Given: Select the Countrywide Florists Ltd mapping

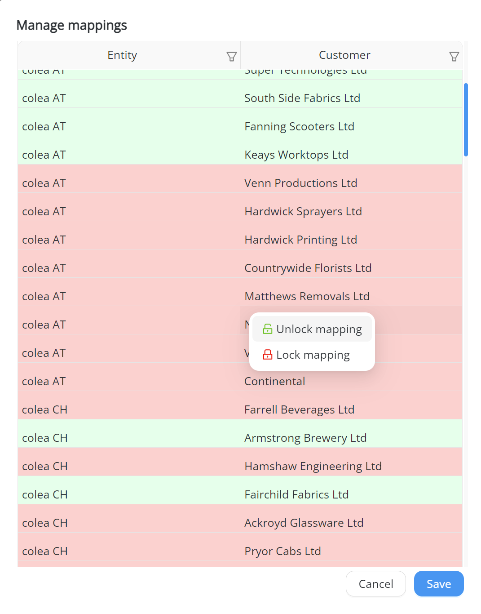Looking at the screenshot, I should pyautogui.click(x=308, y=268).
